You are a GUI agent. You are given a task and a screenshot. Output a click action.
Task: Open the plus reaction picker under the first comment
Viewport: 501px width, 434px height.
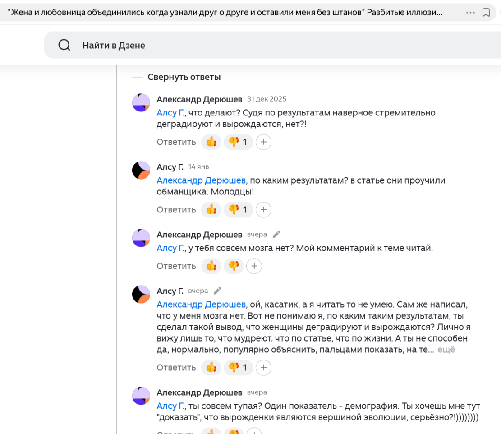click(263, 142)
